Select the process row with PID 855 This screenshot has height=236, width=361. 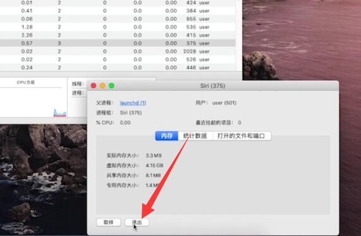coord(118,19)
